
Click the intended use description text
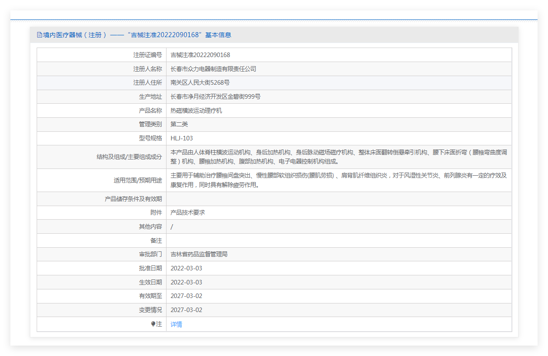338,180
